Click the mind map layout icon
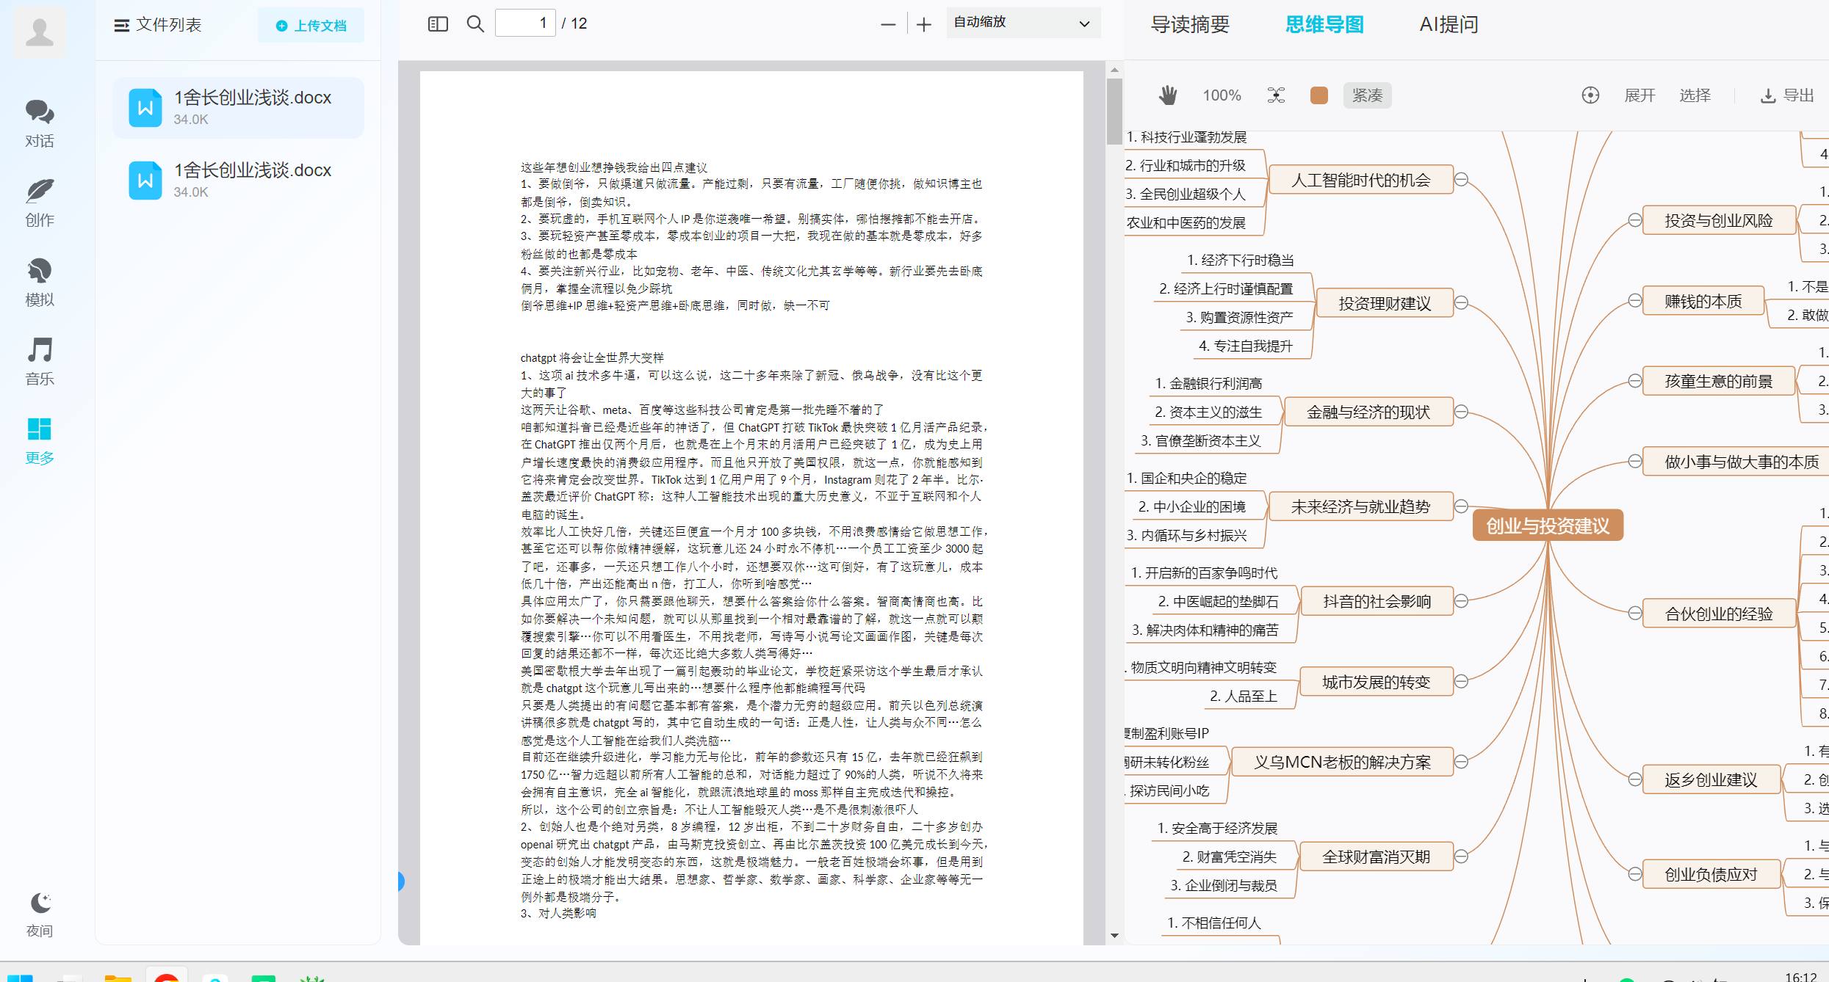Viewport: 1829px width, 982px height. [x=1277, y=95]
